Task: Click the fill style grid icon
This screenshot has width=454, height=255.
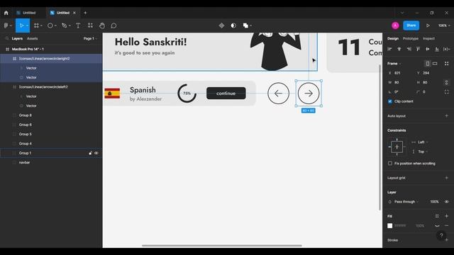Action: [437, 216]
